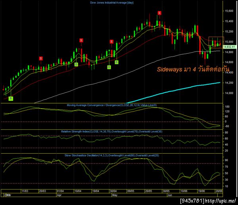Screen dimensions: 238x205
Task: Click the 15,400 price axis label
Action: pos(229,21)
